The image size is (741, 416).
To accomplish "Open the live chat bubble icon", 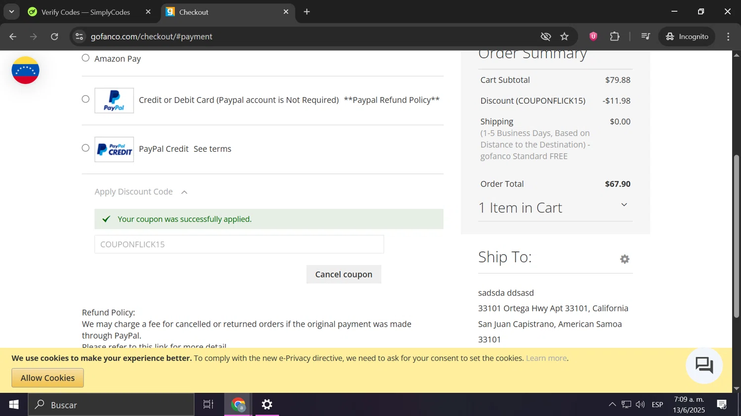I will click(x=704, y=365).
